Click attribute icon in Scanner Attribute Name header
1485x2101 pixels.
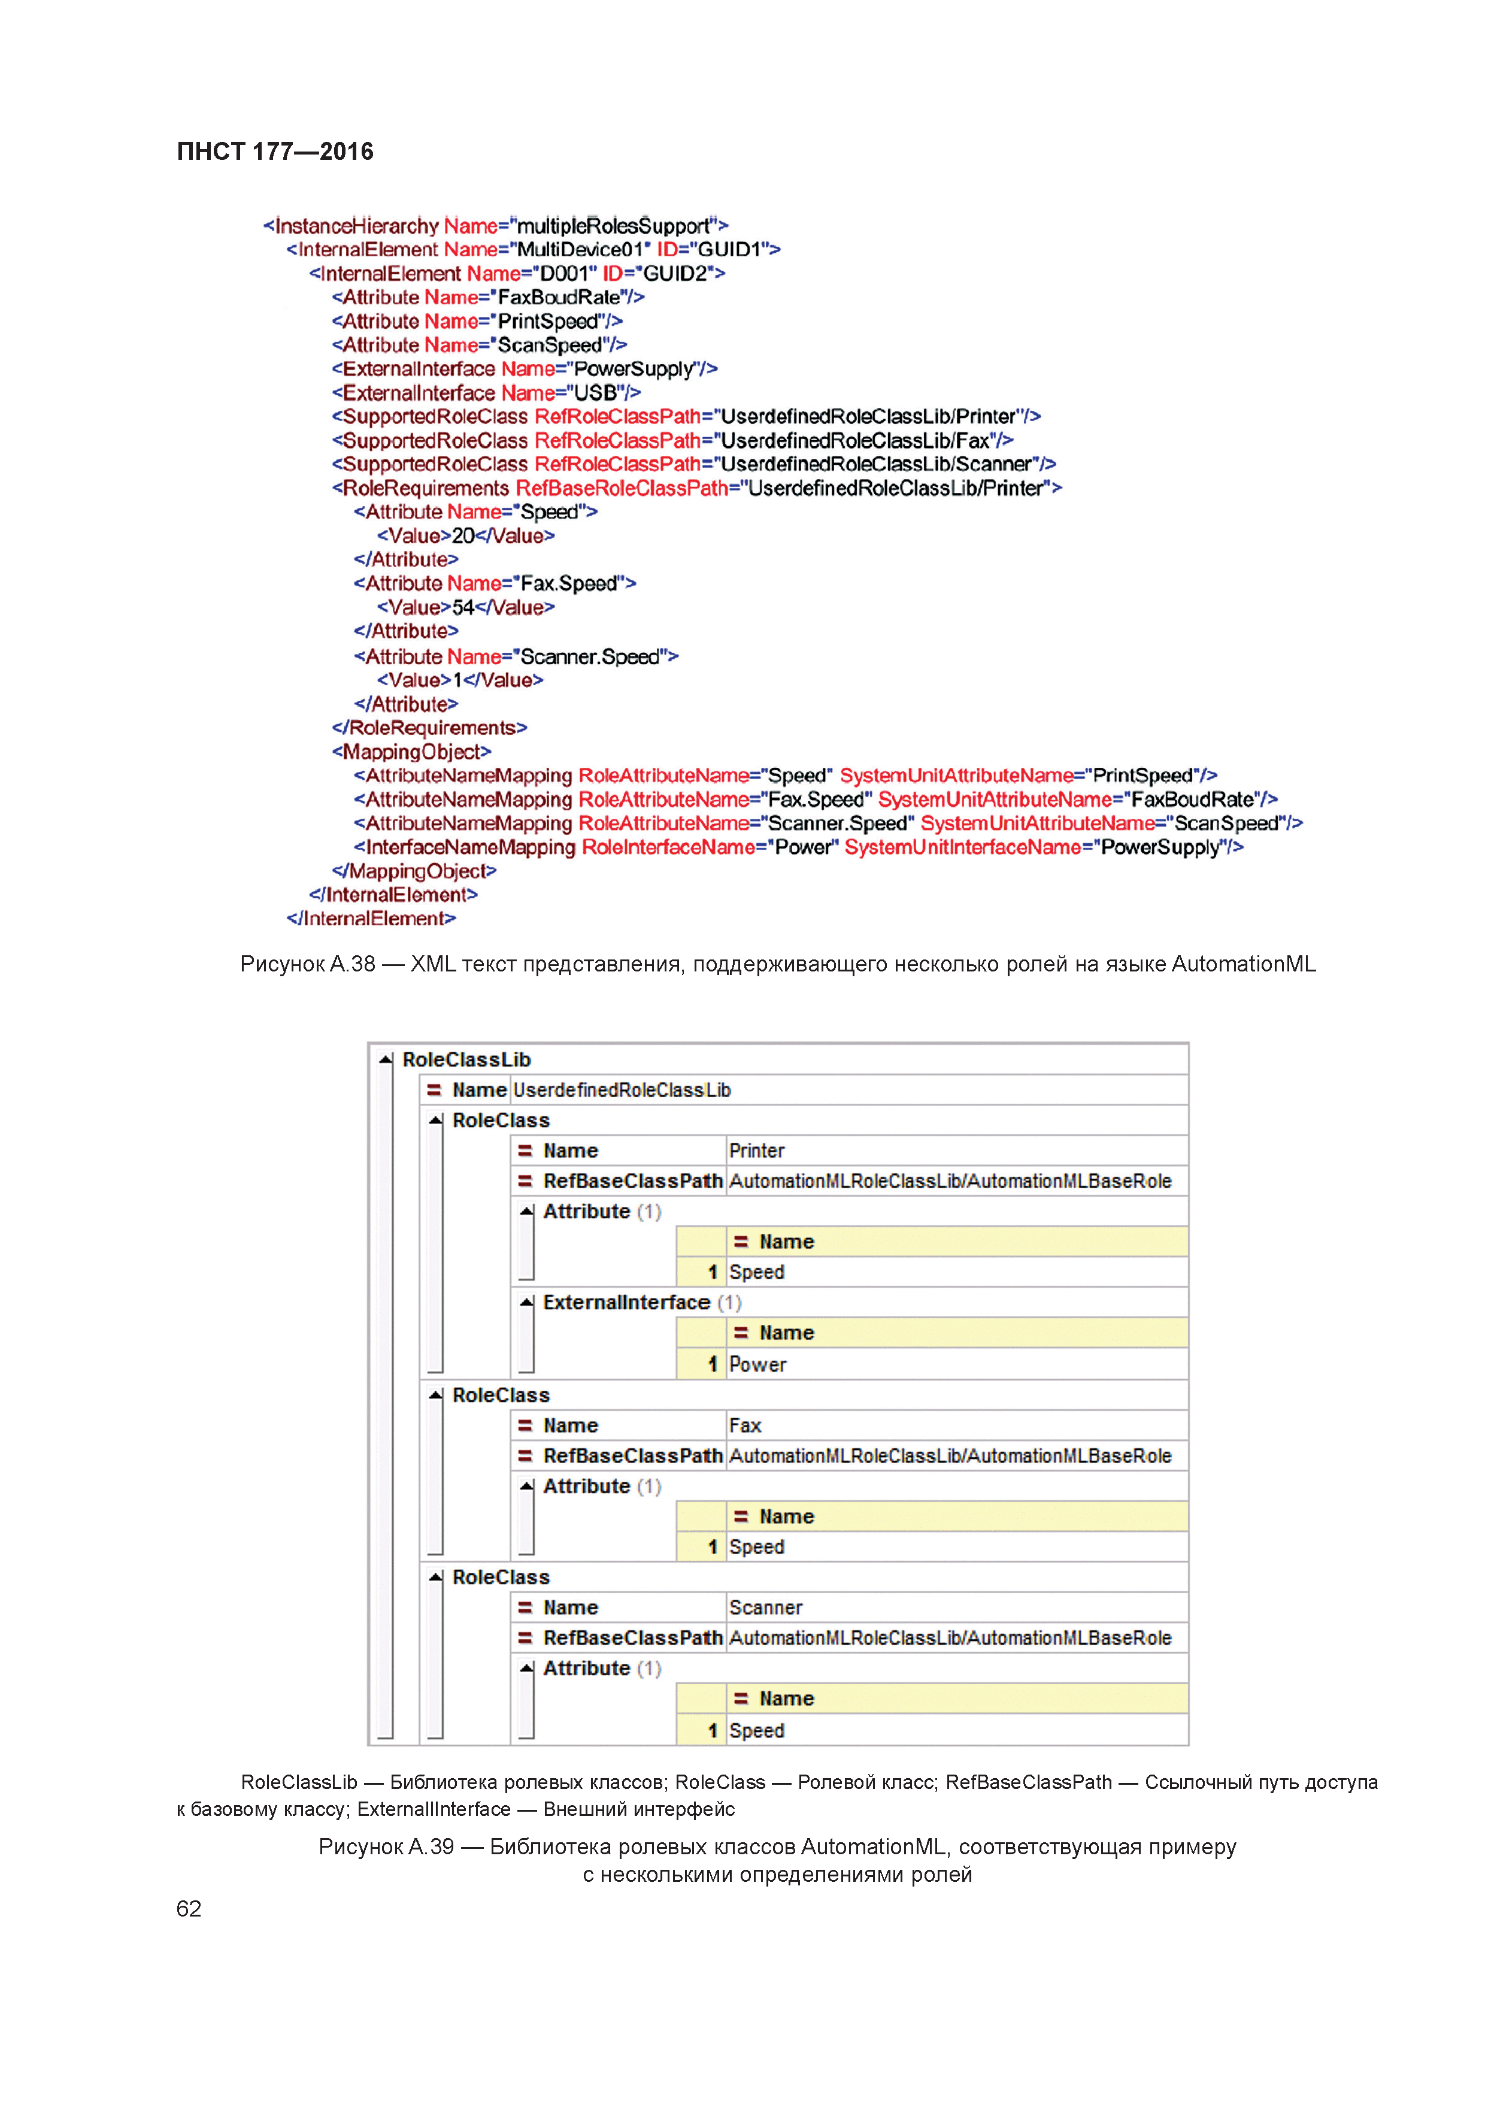point(741,1699)
